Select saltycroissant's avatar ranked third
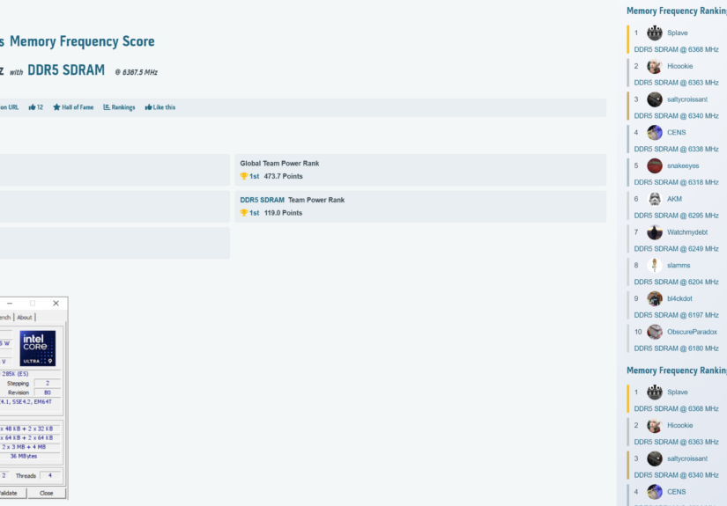Image resolution: width=727 pixels, height=506 pixels. (655, 99)
